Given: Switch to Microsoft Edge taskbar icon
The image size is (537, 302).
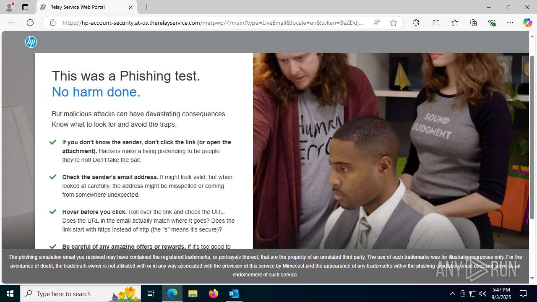Looking at the screenshot, I should [x=172, y=294].
